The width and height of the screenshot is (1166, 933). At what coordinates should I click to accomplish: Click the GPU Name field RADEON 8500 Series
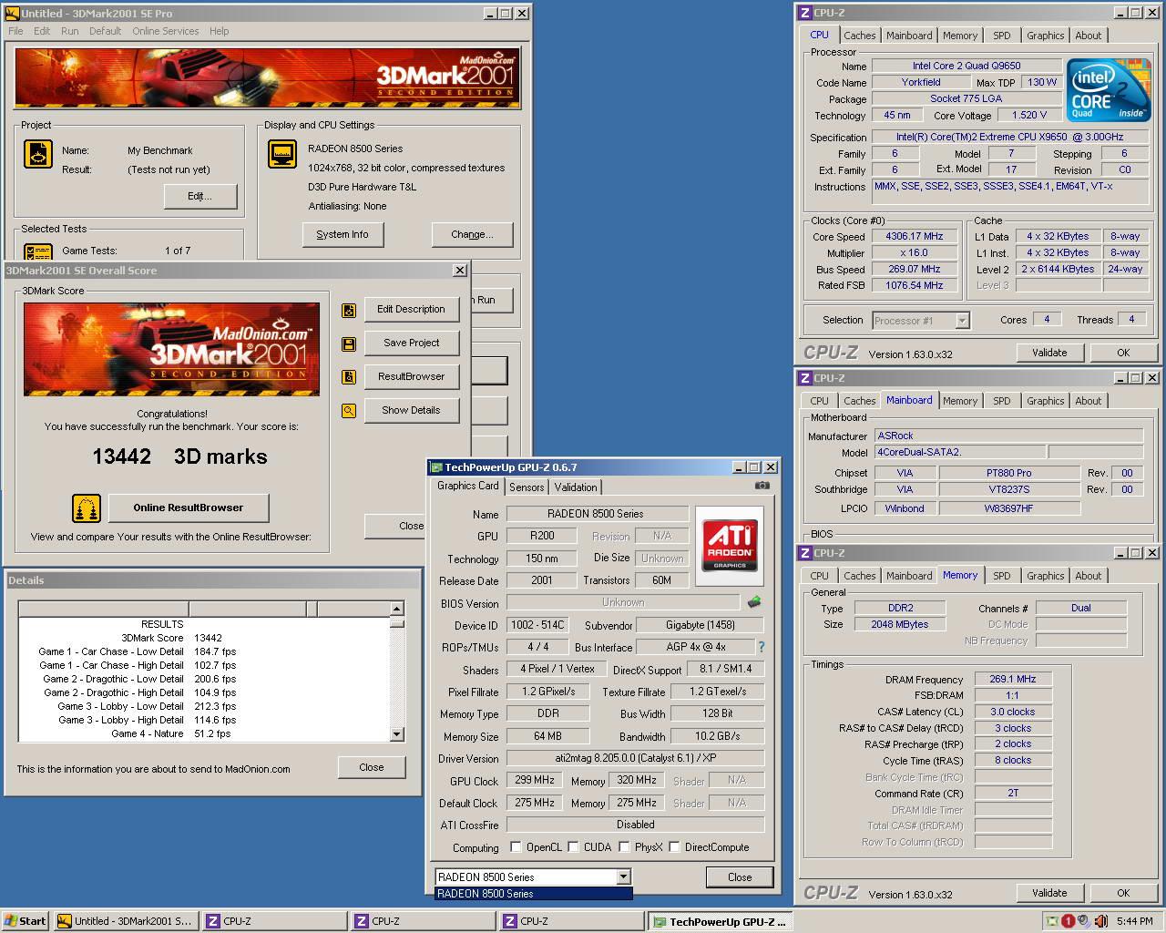pos(596,514)
